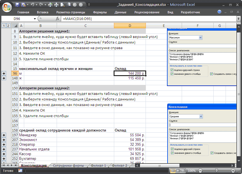
Task: Expand the group for Бухгалтер row 252
Action: [x=4, y=158]
